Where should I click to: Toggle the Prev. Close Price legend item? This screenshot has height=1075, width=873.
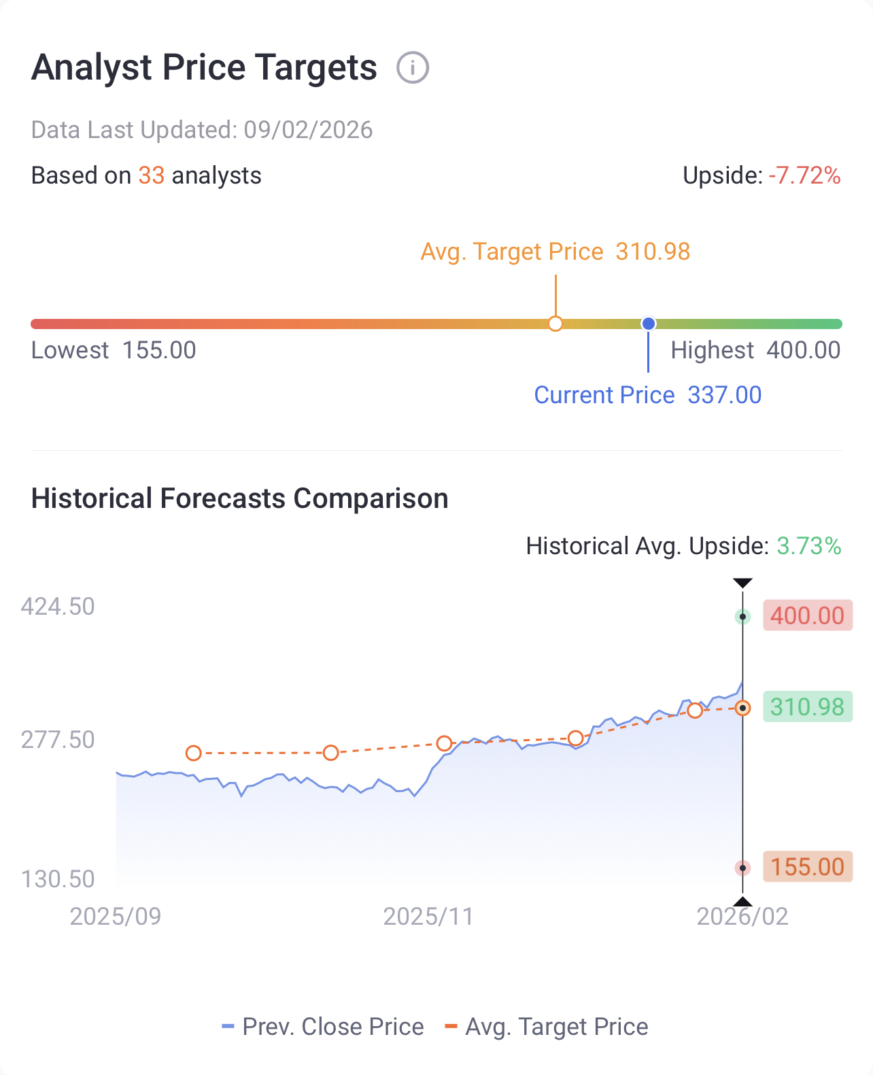(x=323, y=1027)
